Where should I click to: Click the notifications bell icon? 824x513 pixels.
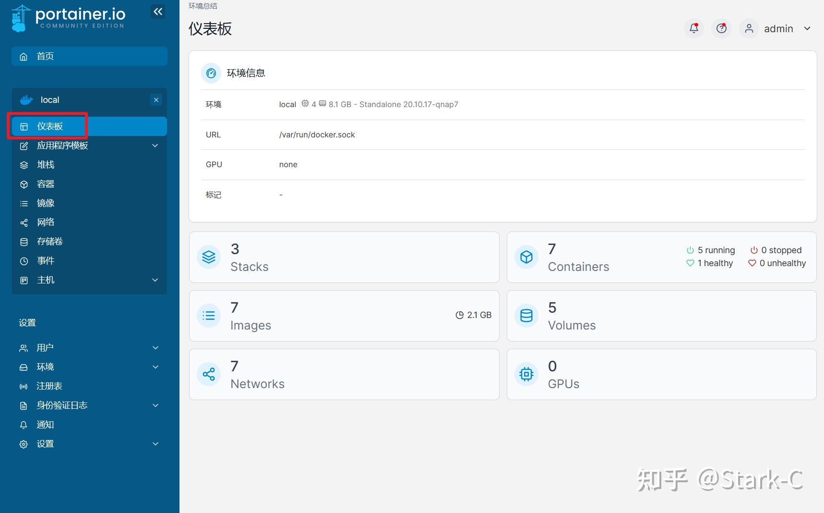pyautogui.click(x=693, y=28)
